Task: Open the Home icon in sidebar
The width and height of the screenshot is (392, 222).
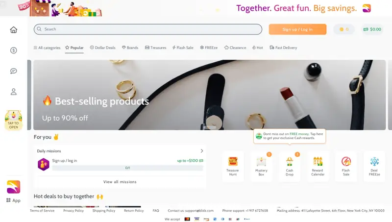Action: point(14,30)
